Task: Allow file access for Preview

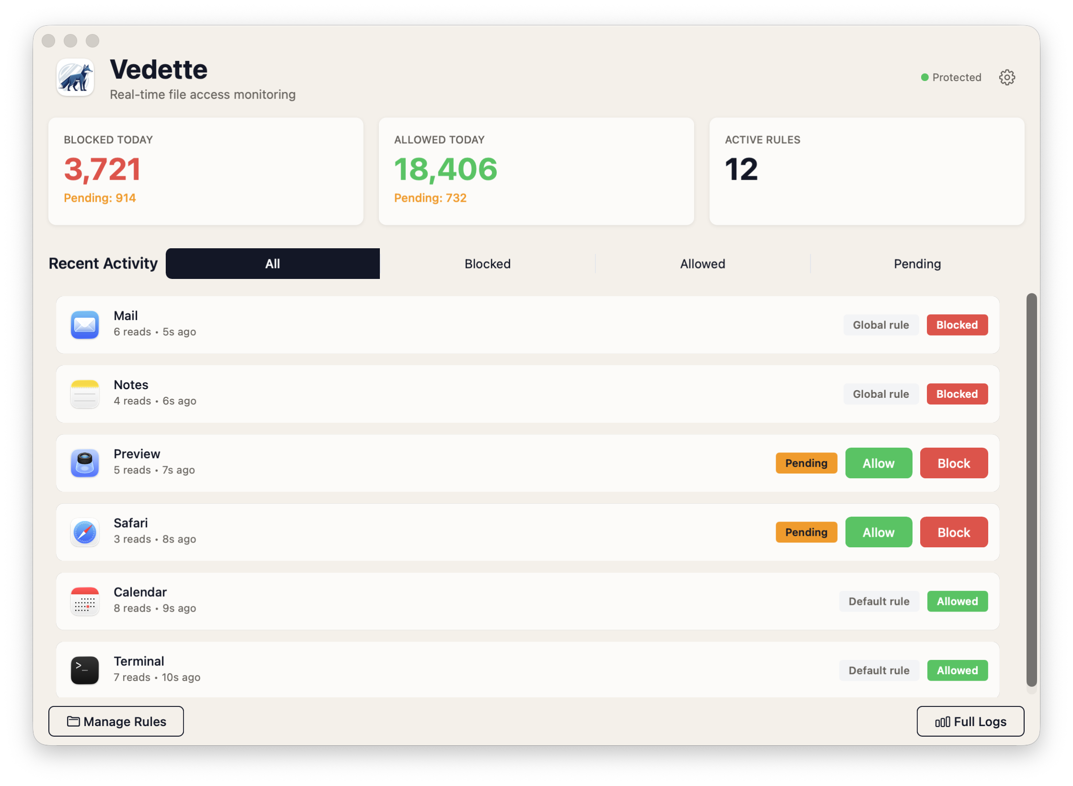Action: click(x=879, y=463)
